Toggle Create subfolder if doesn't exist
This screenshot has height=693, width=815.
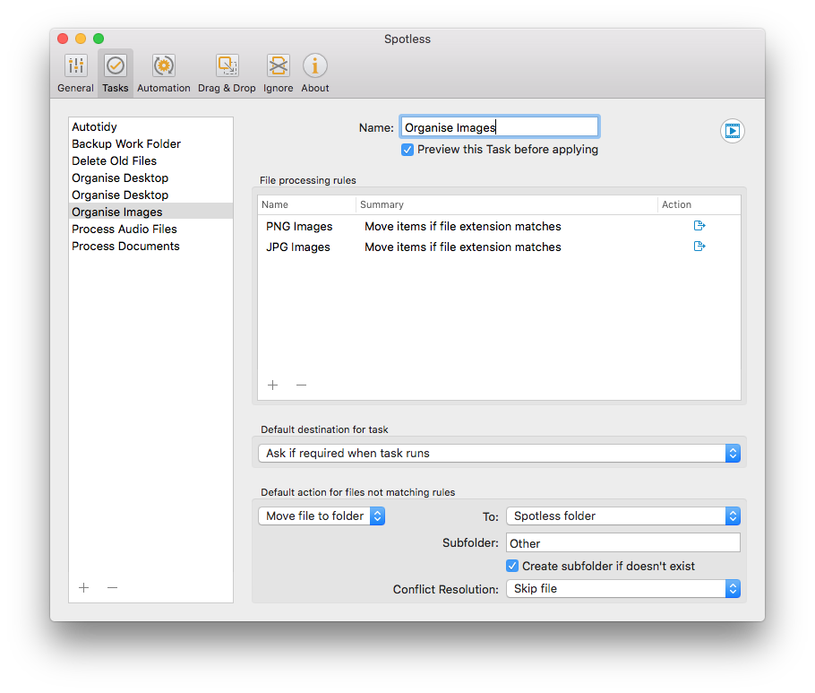click(x=512, y=566)
